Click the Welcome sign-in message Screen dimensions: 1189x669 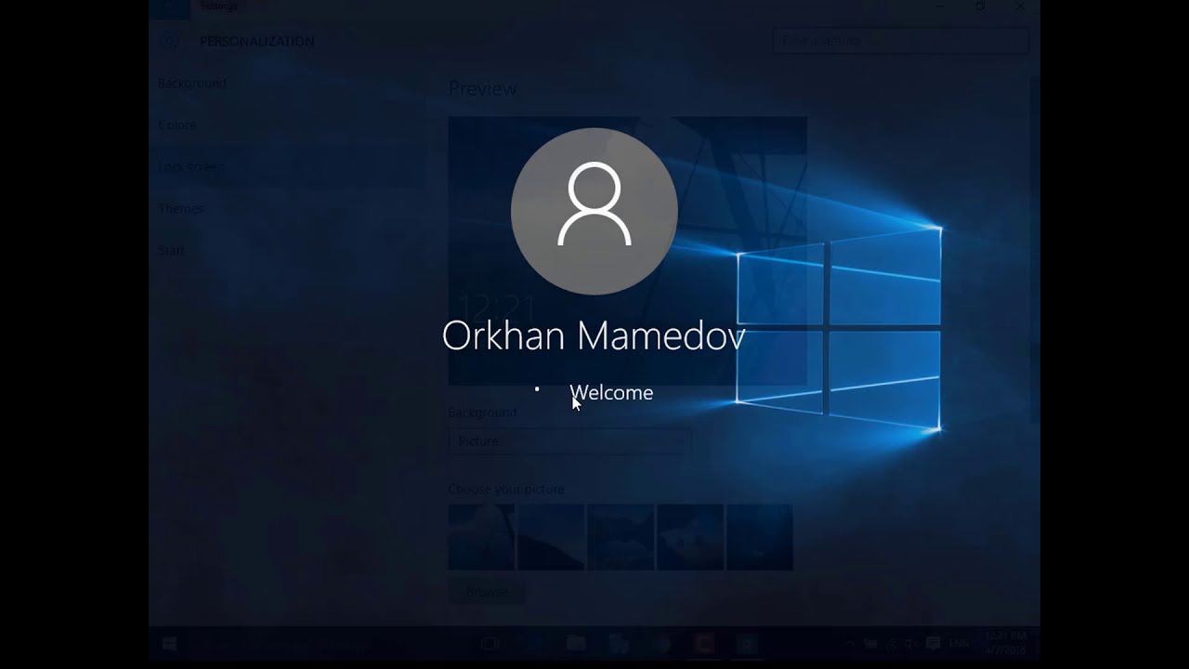pos(611,392)
